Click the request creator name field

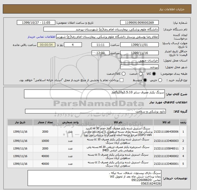pos(107,37)
